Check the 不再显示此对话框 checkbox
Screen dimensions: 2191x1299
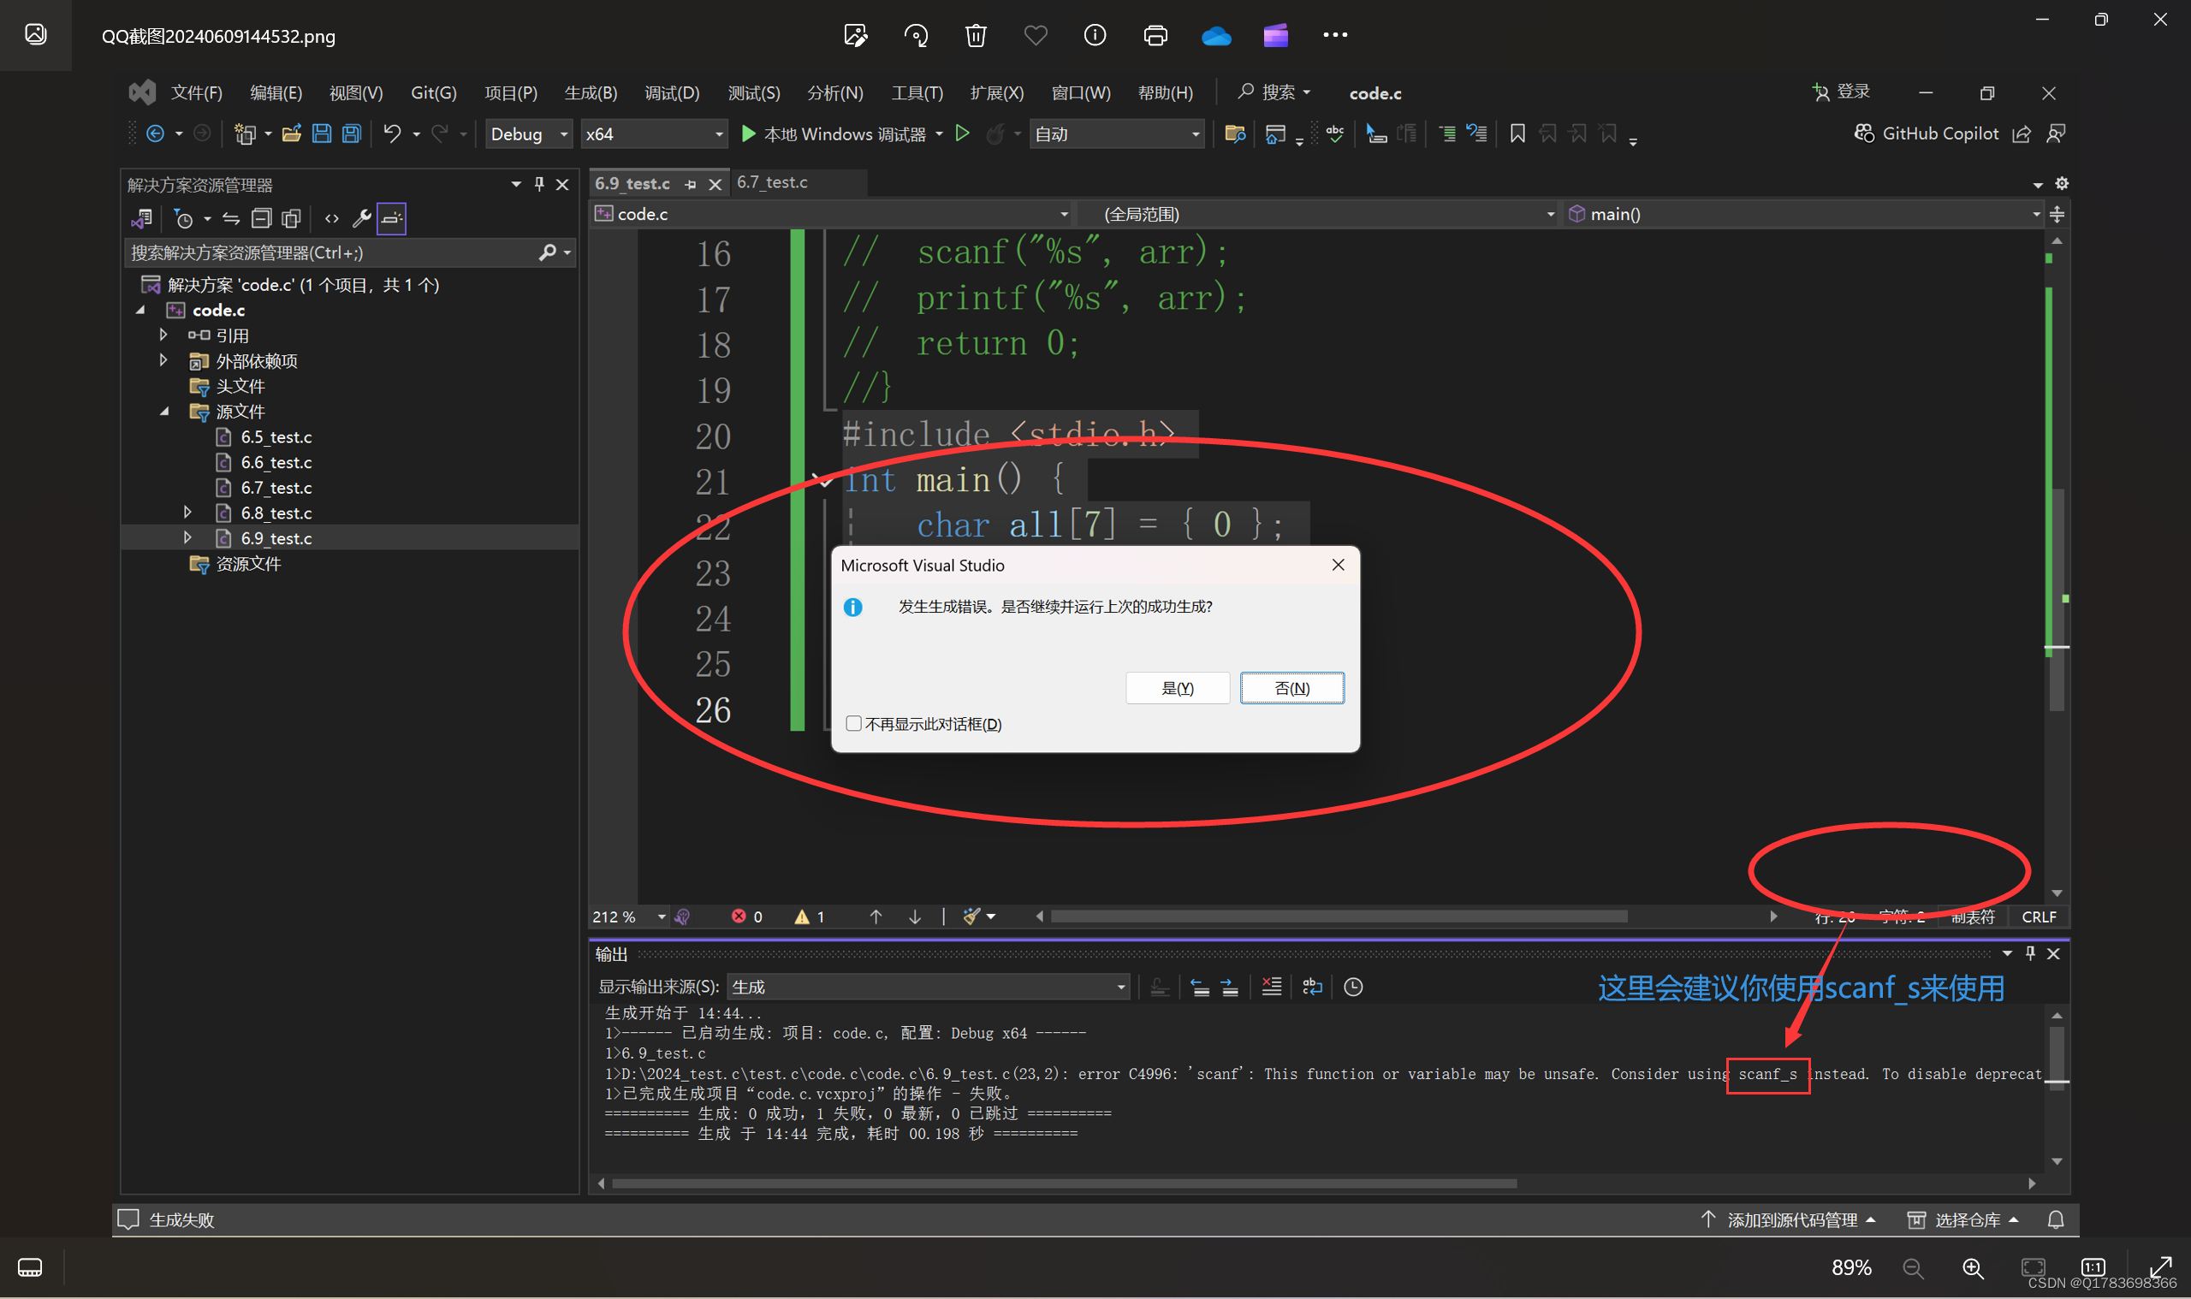(x=853, y=723)
